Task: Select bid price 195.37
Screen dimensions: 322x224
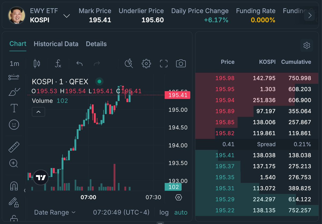Action: coord(225,166)
